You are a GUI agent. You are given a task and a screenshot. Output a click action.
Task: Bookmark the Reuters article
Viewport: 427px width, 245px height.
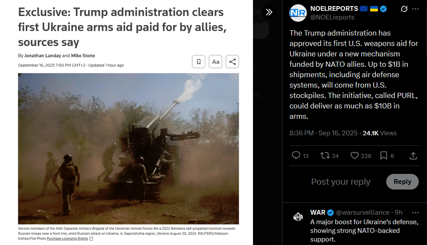coord(198,62)
